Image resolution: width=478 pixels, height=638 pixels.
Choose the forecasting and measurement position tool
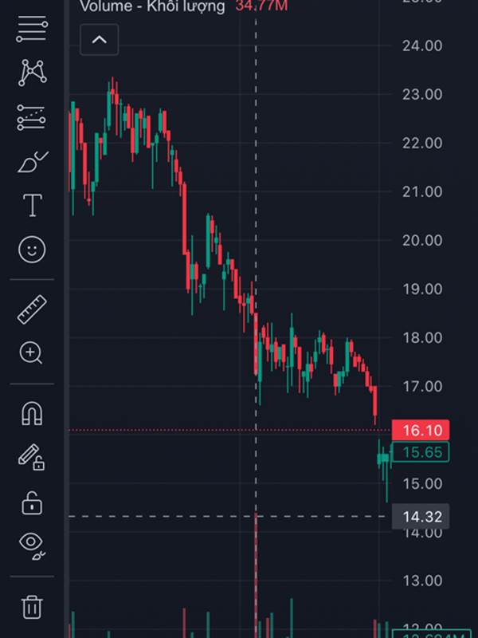coord(31,117)
